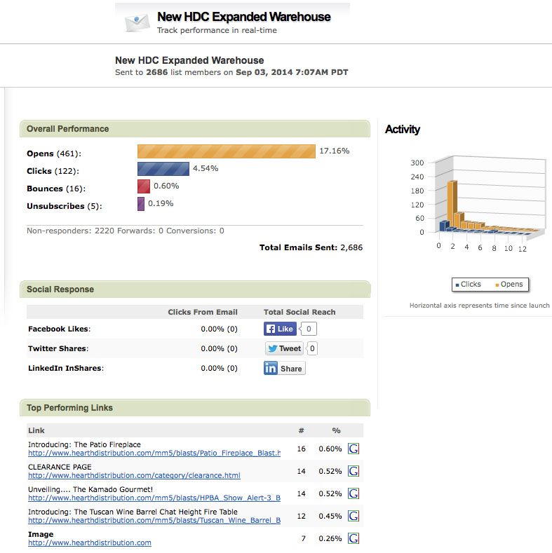This screenshot has height=553, width=552.
Task: Click the Clicks legend entry in Activity chart
Action: click(468, 285)
